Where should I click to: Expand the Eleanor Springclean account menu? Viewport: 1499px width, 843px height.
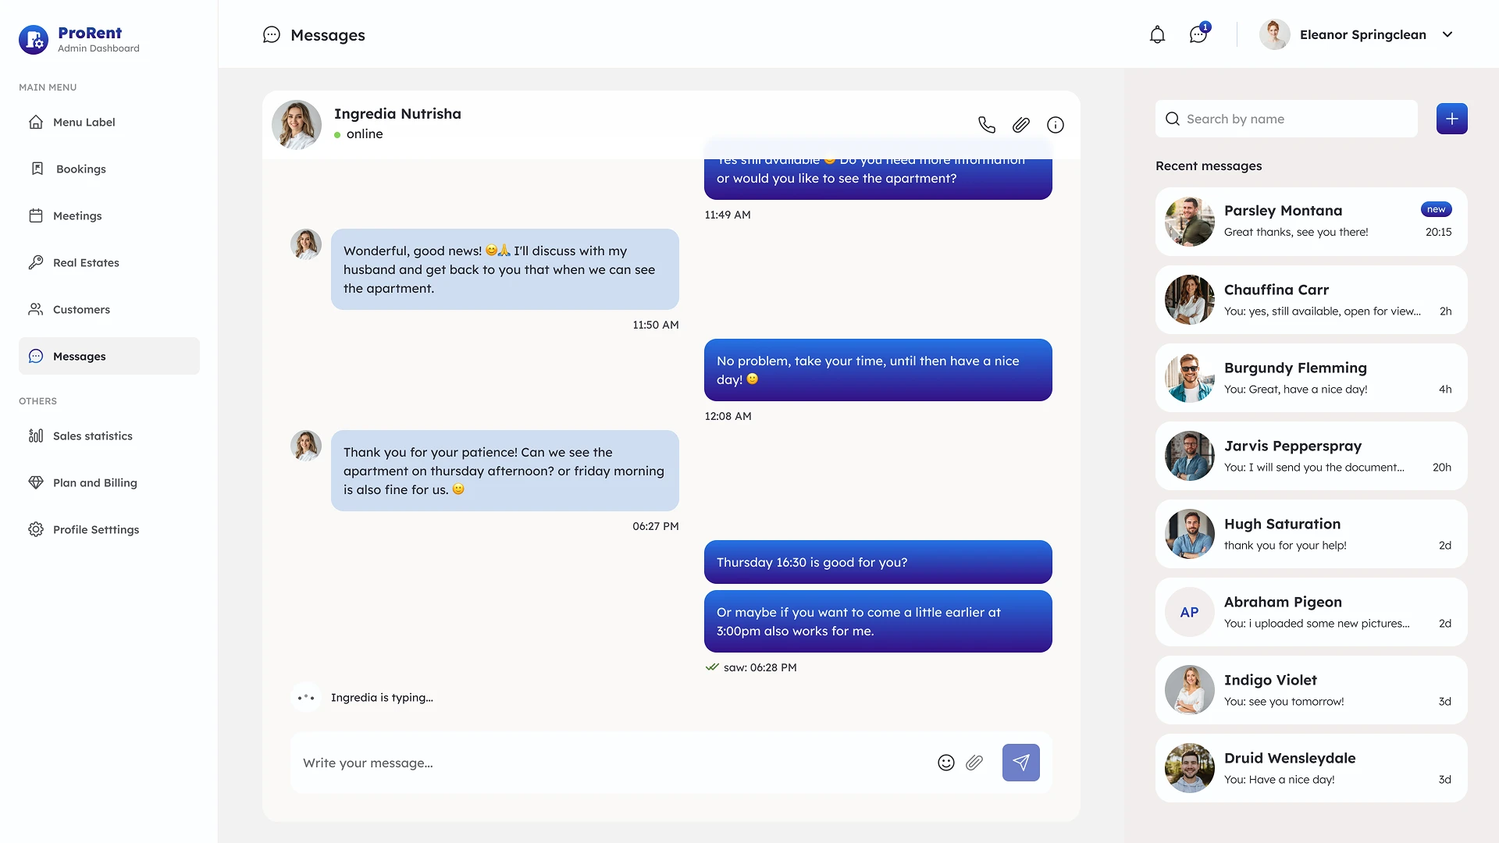click(x=1447, y=34)
